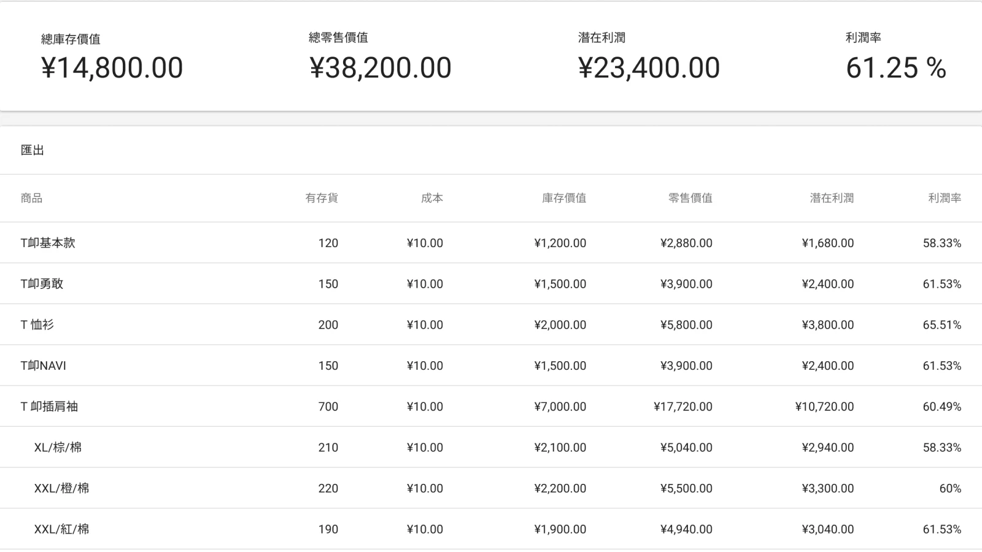982x552 pixels.
Task: Sort by 潛在利潤 table column header
Action: coord(831,198)
